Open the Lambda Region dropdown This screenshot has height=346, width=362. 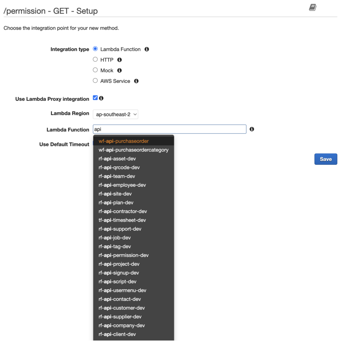coord(115,114)
